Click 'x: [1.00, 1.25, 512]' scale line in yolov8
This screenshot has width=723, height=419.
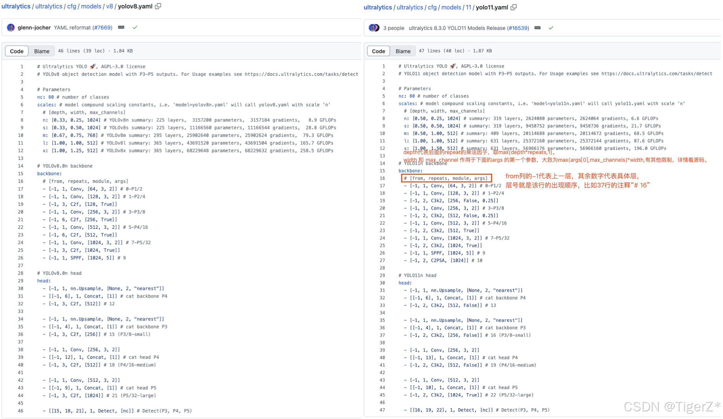point(188,151)
